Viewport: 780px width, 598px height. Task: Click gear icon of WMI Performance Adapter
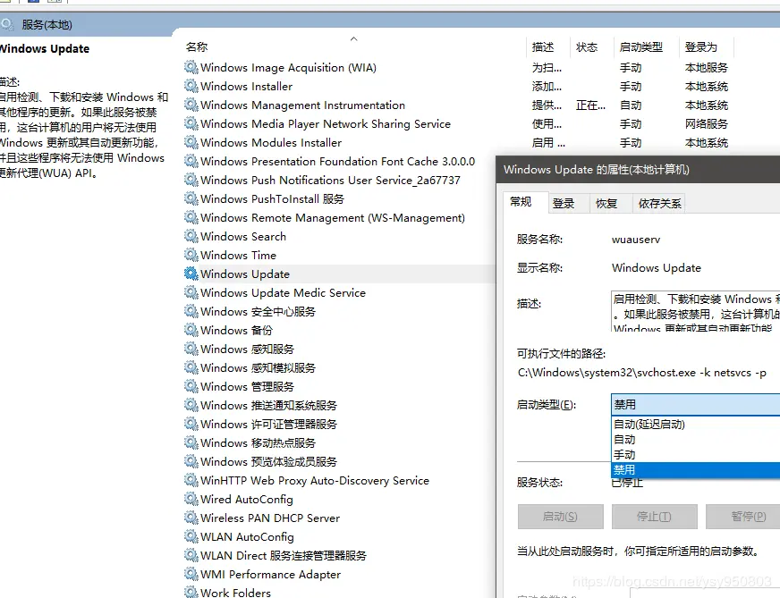(x=191, y=573)
